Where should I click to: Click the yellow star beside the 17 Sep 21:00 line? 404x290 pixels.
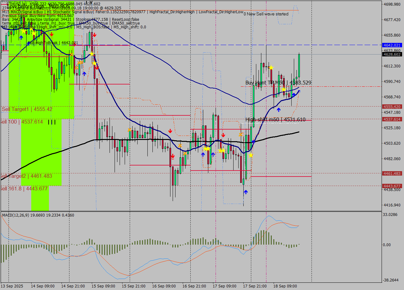point(251,155)
